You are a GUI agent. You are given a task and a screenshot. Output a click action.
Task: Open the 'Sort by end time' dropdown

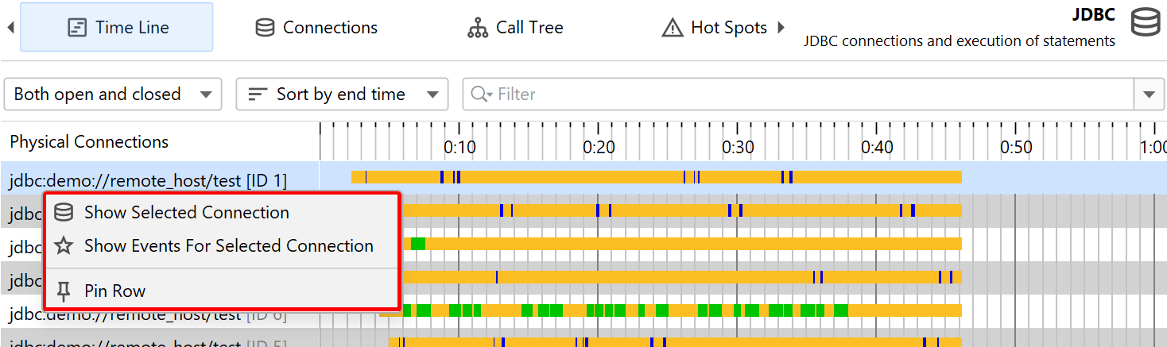pyautogui.click(x=342, y=94)
